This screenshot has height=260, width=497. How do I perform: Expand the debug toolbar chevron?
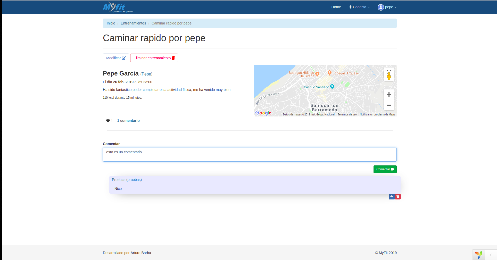pos(491,255)
